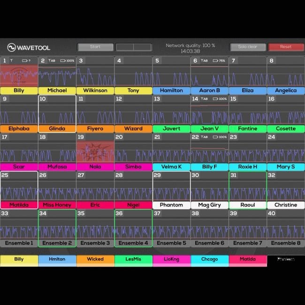
Task: Select the Hmlton group tab
Action: 57,260
